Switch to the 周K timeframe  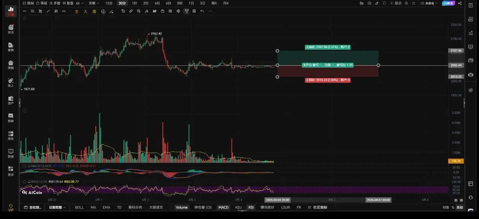(214, 3)
